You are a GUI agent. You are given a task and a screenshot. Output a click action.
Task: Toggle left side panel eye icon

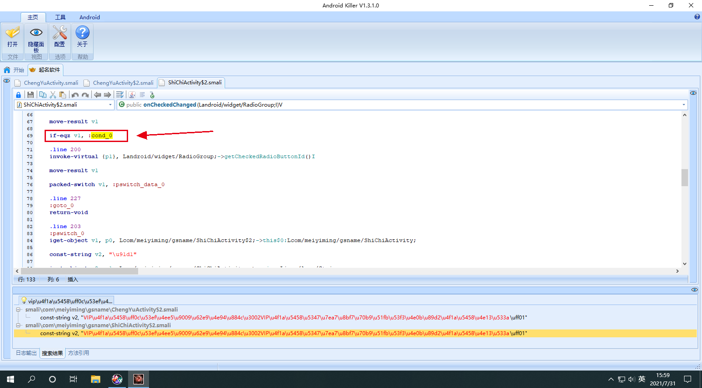pos(7,81)
